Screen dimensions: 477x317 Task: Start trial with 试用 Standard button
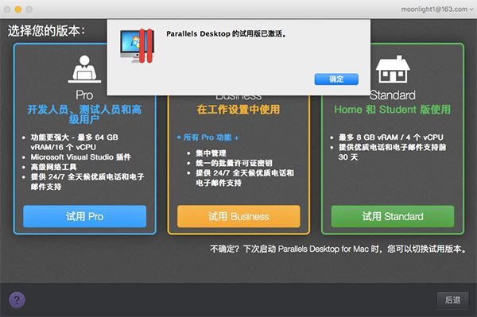coord(393,216)
